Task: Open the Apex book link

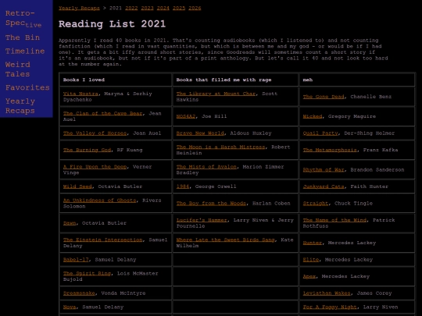Action: click(x=309, y=276)
